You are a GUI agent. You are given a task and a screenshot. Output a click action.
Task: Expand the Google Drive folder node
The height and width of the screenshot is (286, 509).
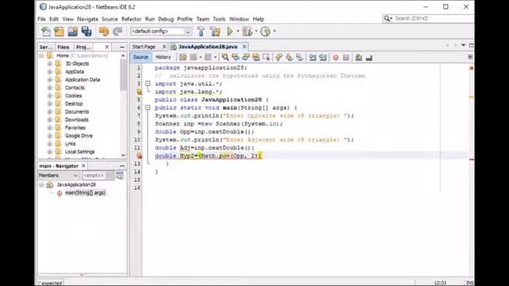click(x=49, y=136)
